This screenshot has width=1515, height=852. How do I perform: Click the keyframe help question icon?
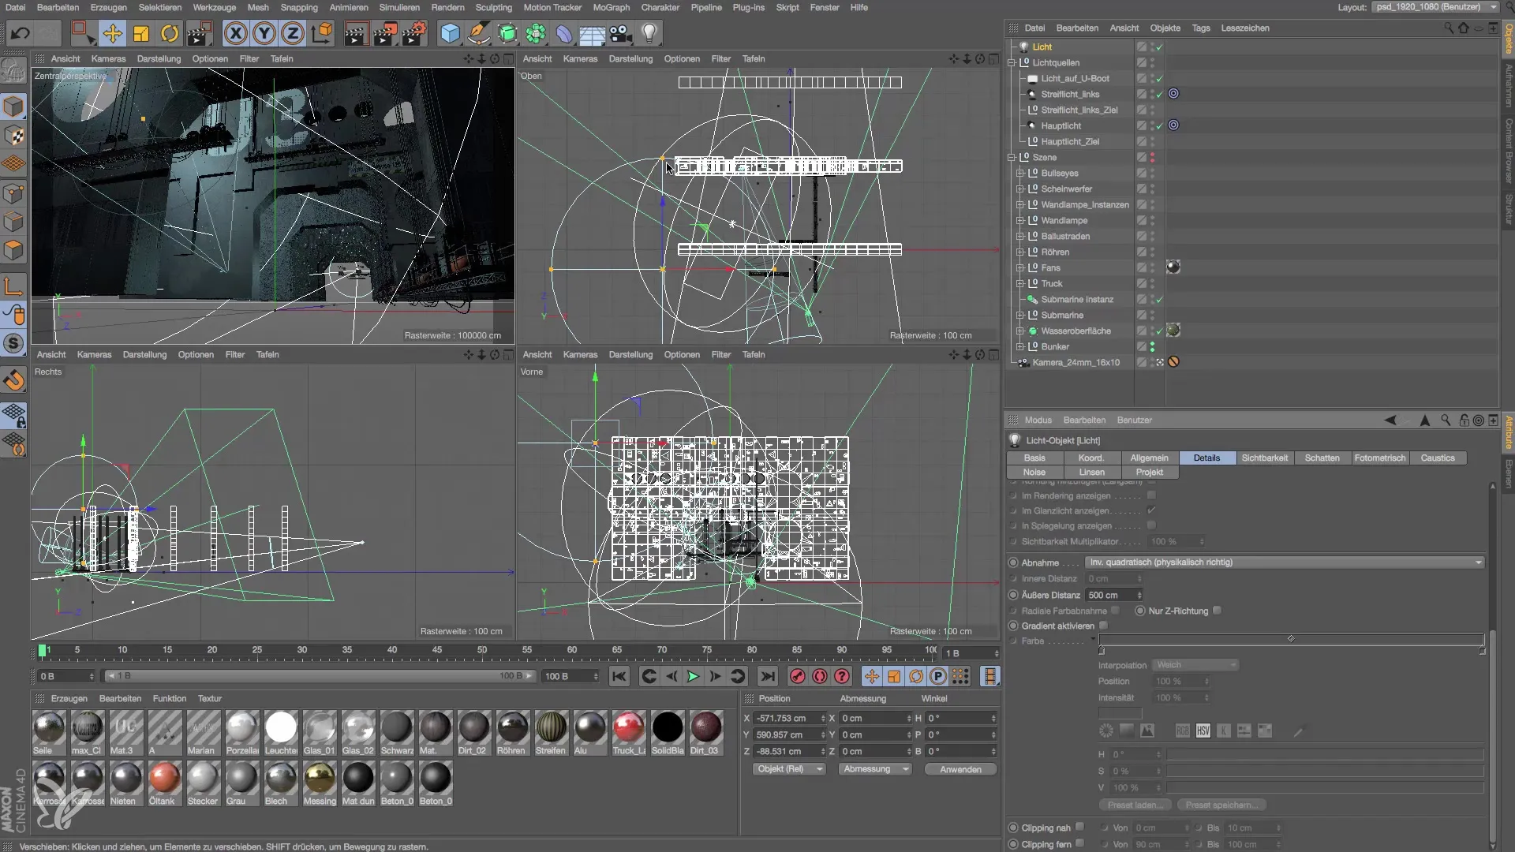(x=842, y=676)
